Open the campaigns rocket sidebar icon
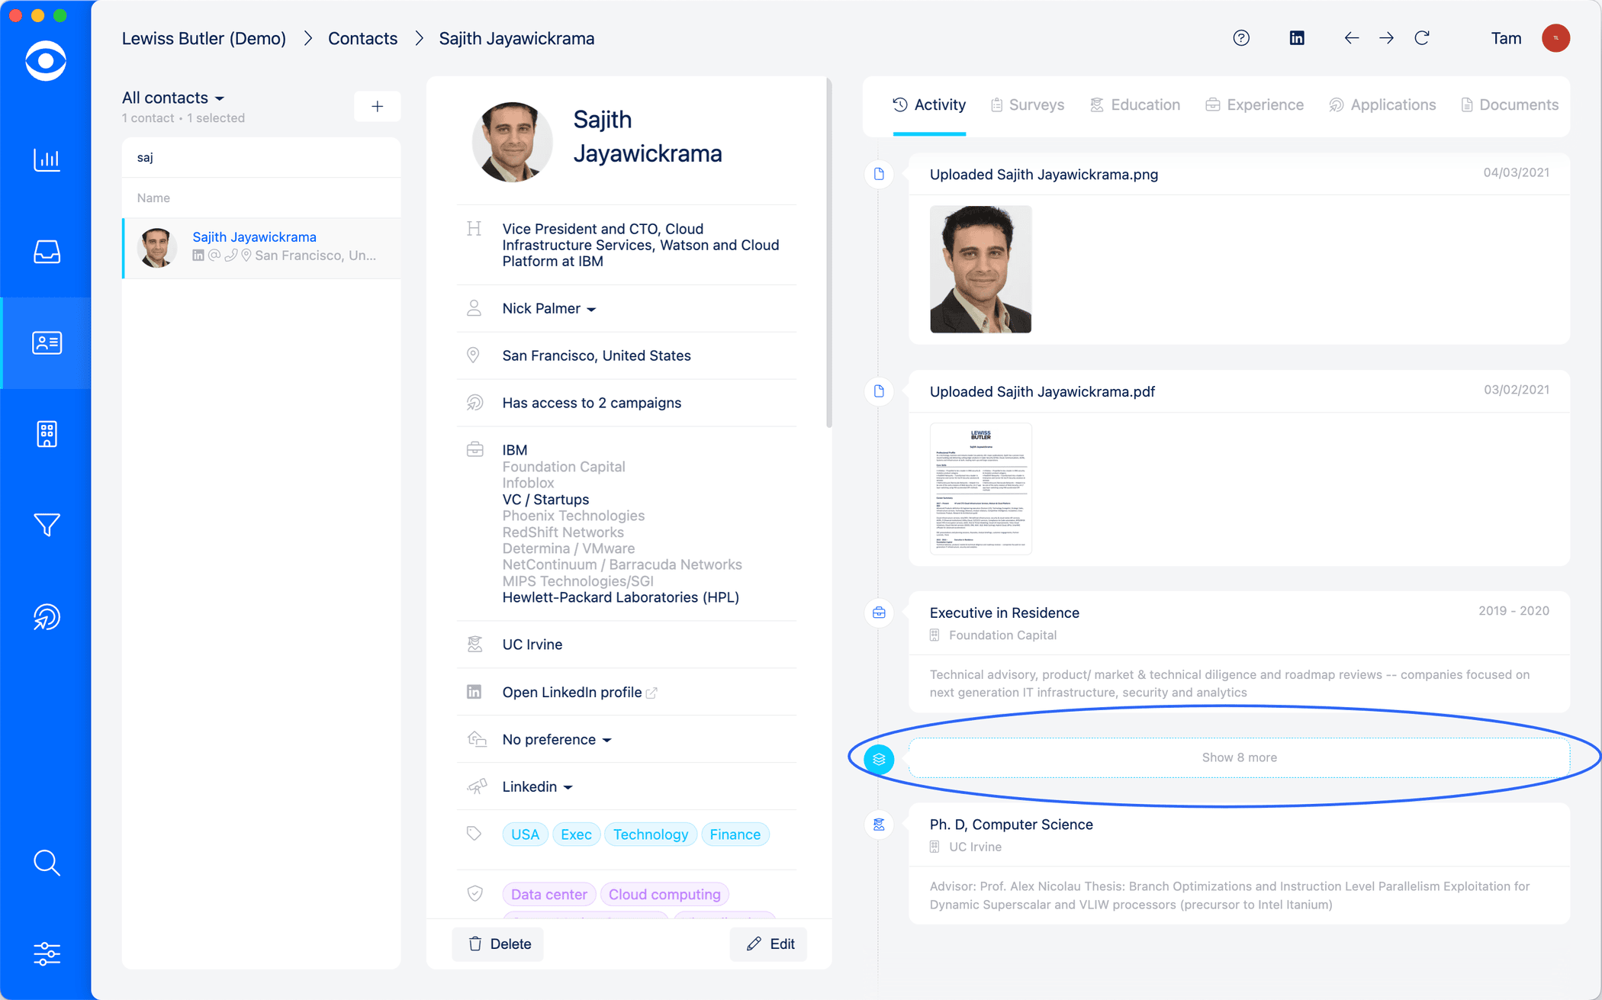The width and height of the screenshot is (1602, 1000). (x=47, y=616)
